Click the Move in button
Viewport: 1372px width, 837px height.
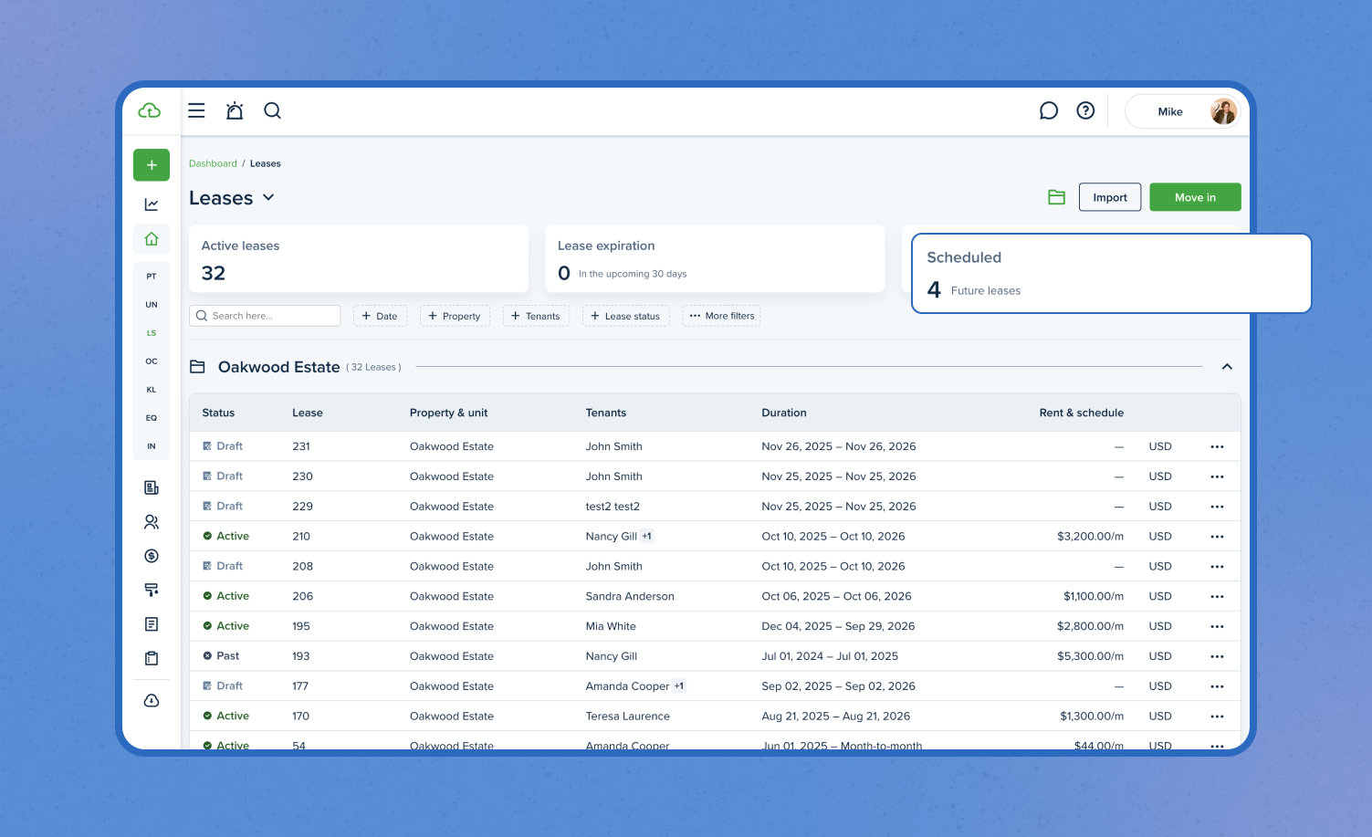[1194, 197]
